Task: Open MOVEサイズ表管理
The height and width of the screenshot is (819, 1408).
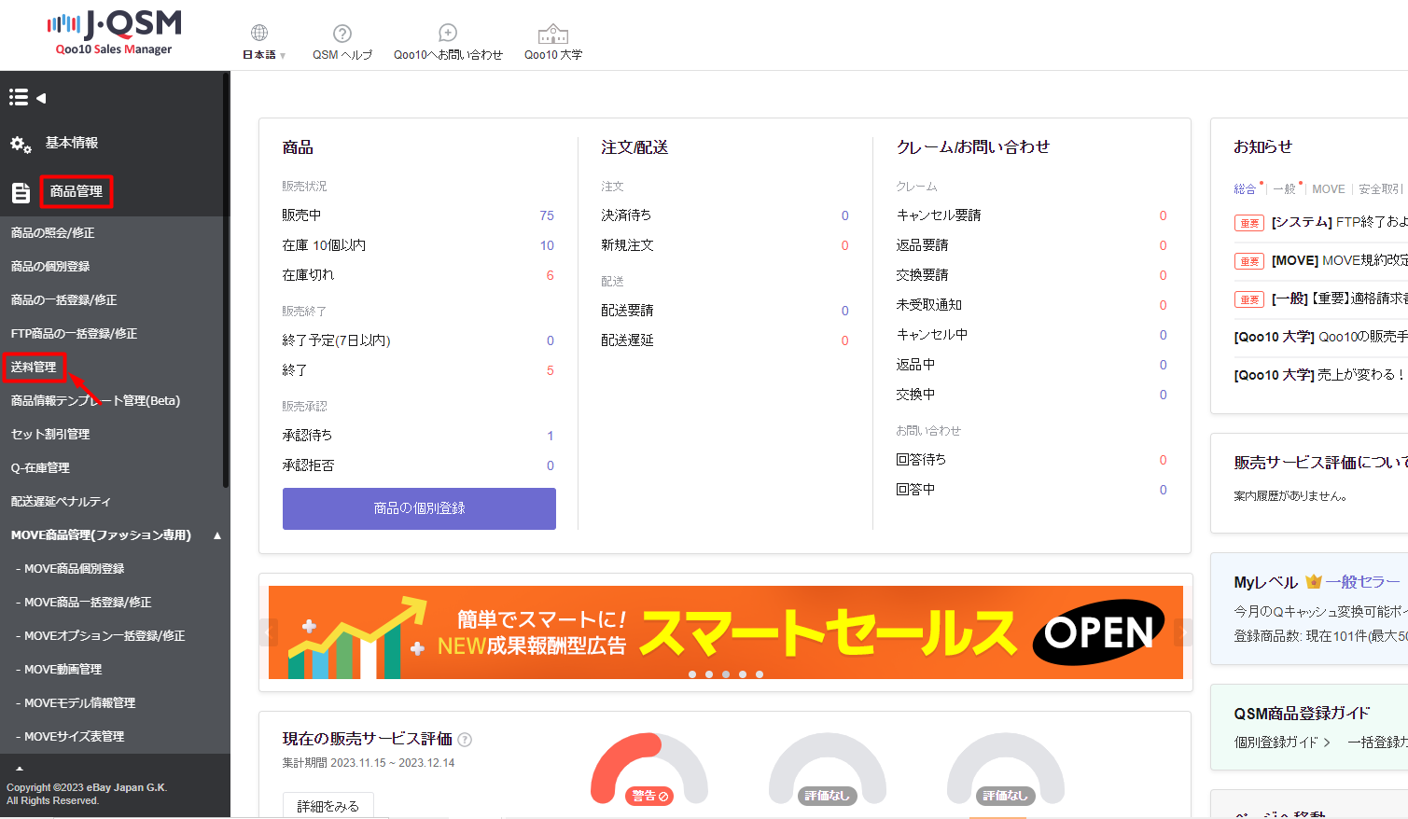Action: click(x=74, y=737)
